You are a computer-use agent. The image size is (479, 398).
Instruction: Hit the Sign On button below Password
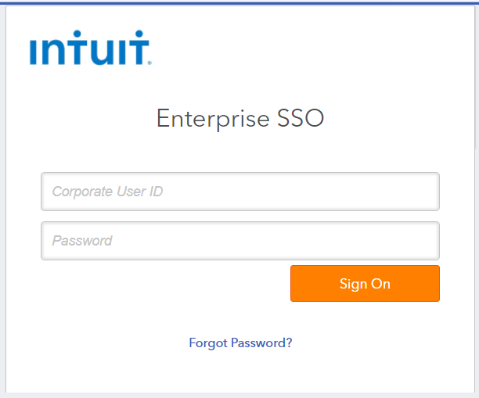365,283
